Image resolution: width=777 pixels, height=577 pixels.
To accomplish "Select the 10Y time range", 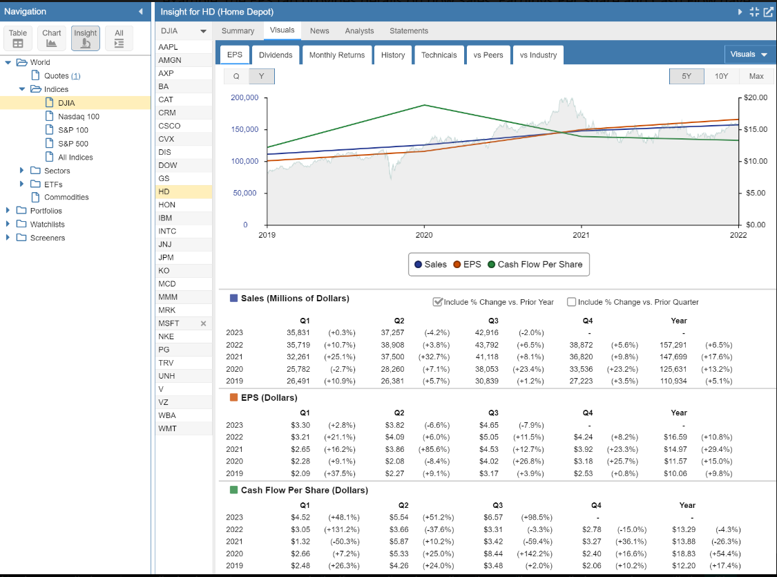I will tap(722, 76).
